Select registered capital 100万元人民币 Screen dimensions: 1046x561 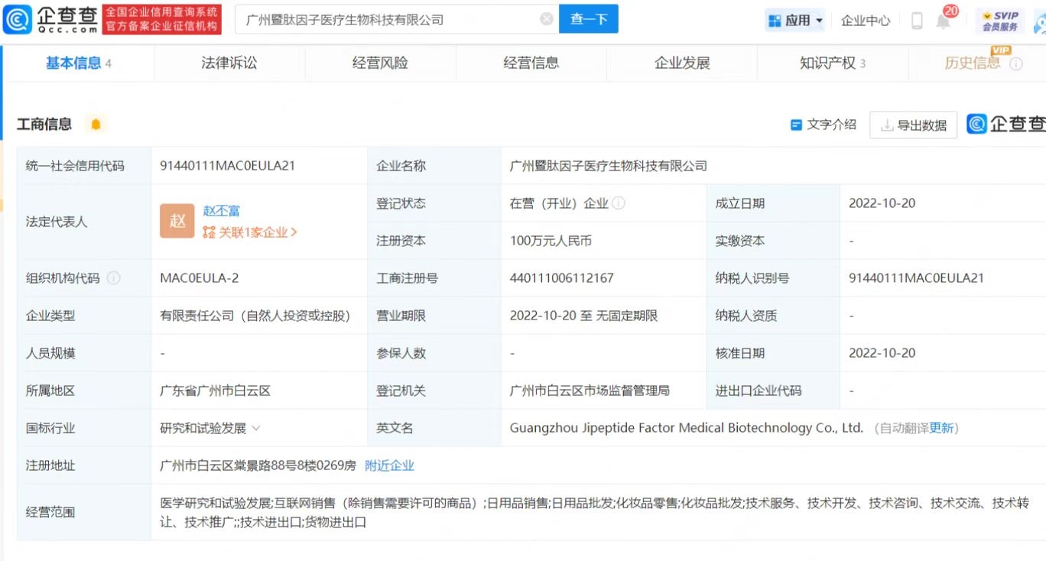[551, 241]
